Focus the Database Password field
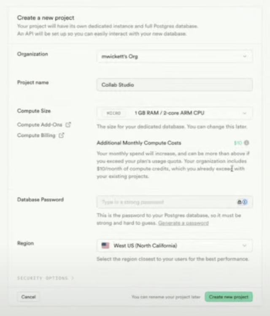Viewport: 270px width, 316px height. tap(174, 202)
